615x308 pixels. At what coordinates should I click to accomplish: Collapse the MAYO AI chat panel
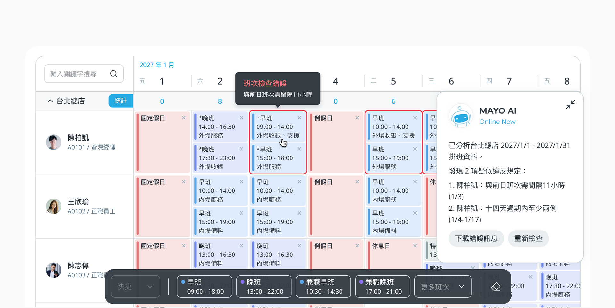point(570,104)
